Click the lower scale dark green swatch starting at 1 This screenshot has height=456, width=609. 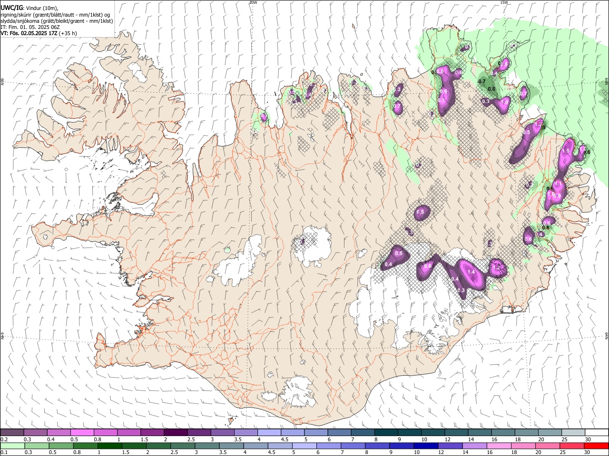pos(110,446)
